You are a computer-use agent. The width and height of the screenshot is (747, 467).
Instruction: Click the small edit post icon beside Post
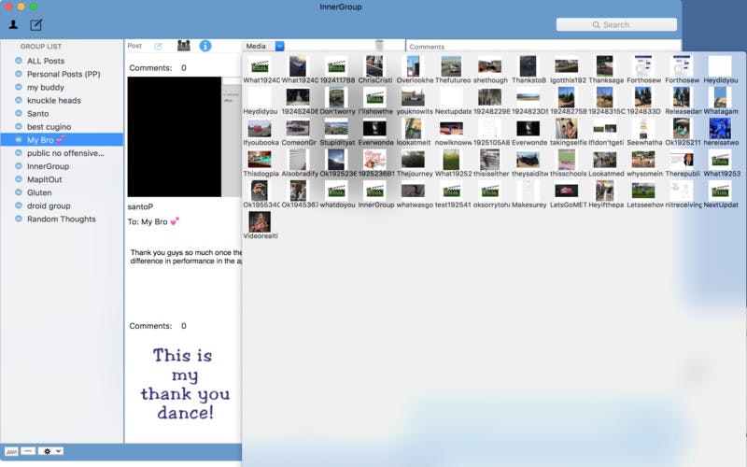[158, 46]
